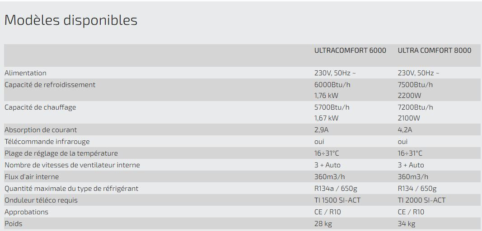This screenshot has width=482, height=231.
Task: Click the "Capacité de refroidissement" row label
Action: point(50,85)
